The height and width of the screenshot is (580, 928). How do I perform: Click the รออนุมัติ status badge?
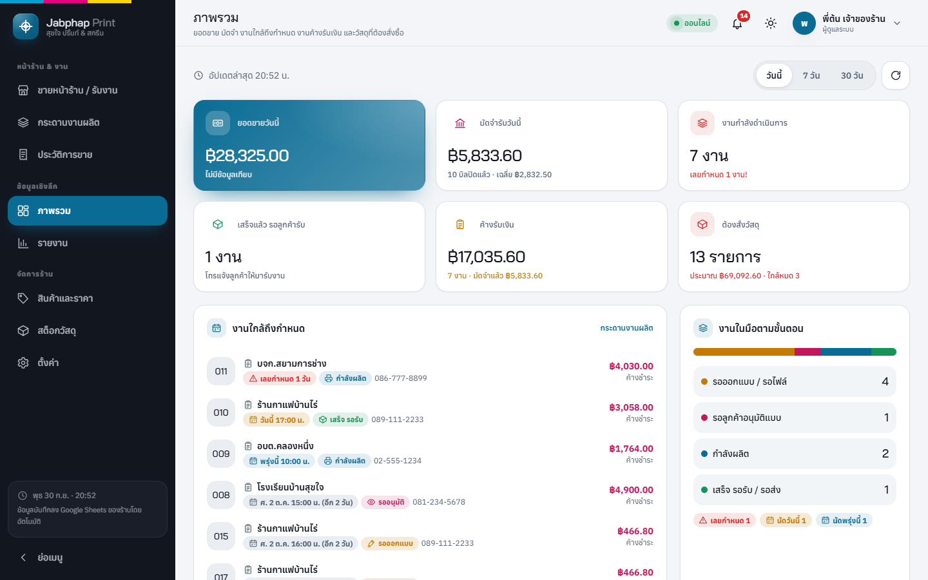tap(385, 502)
